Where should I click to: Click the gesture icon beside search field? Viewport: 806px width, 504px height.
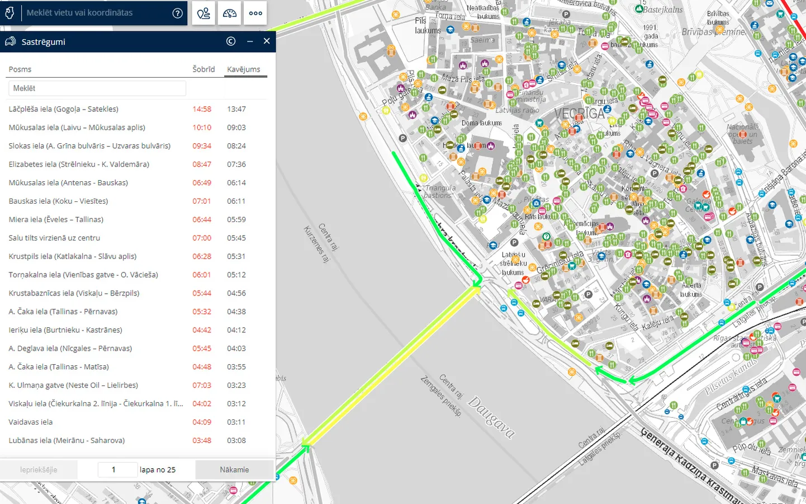pos(10,13)
